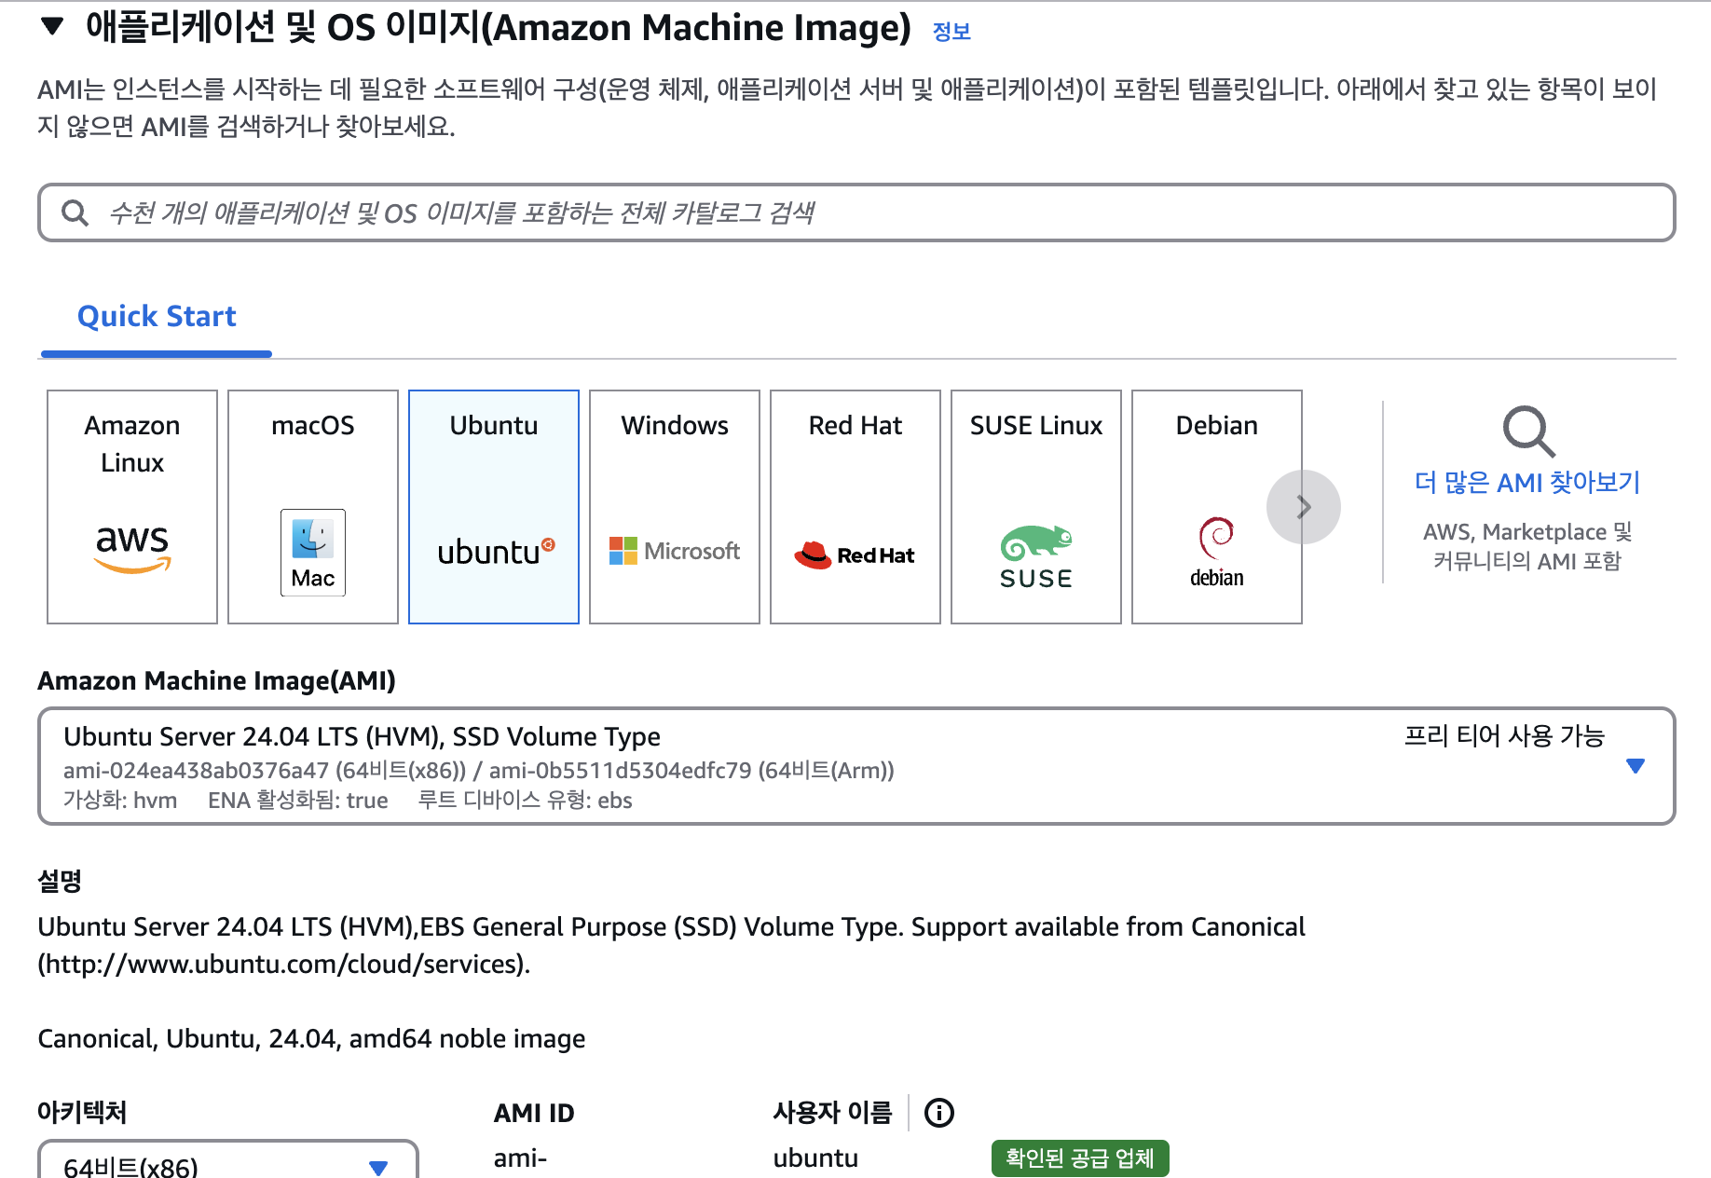Click the ubuntu username value
The height and width of the screenshot is (1178, 1711).
click(x=815, y=1158)
